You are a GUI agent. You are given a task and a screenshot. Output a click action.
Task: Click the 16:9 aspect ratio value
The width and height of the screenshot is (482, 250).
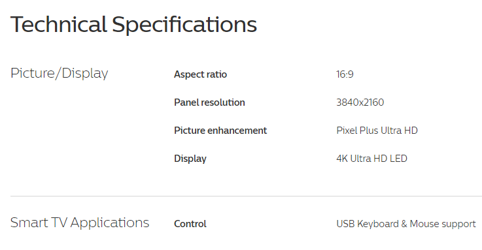click(345, 74)
